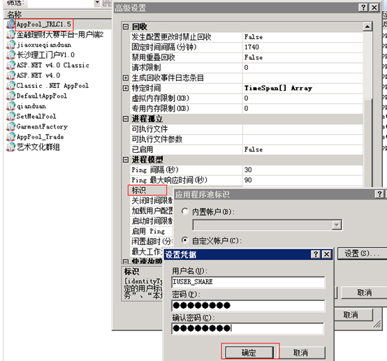Click the 长沙理工门户V1.0 pool icon

pyautogui.click(x=10, y=54)
